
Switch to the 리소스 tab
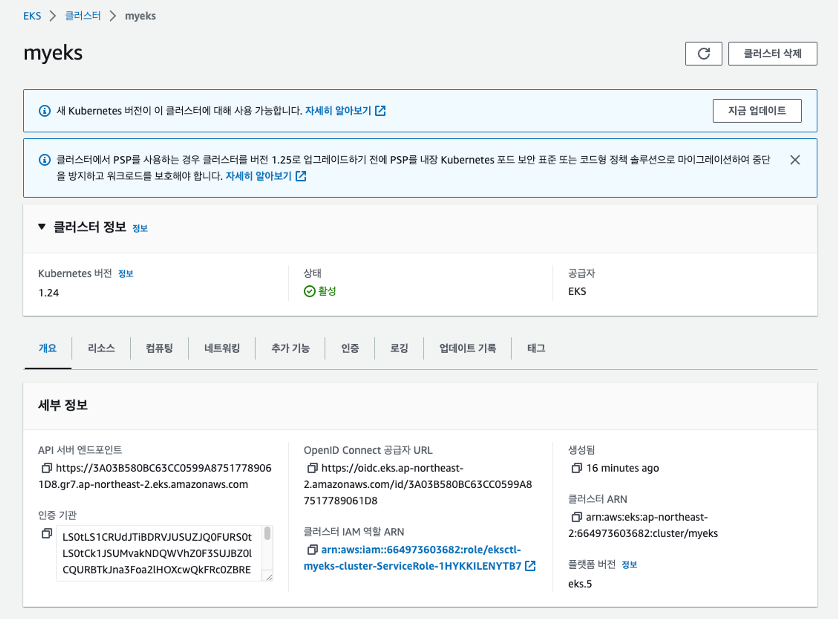101,348
